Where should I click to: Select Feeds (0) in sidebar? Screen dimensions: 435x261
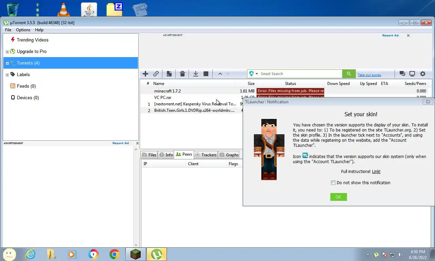(26, 86)
